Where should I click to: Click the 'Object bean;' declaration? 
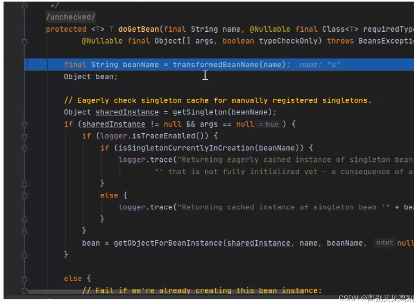point(91,77)
